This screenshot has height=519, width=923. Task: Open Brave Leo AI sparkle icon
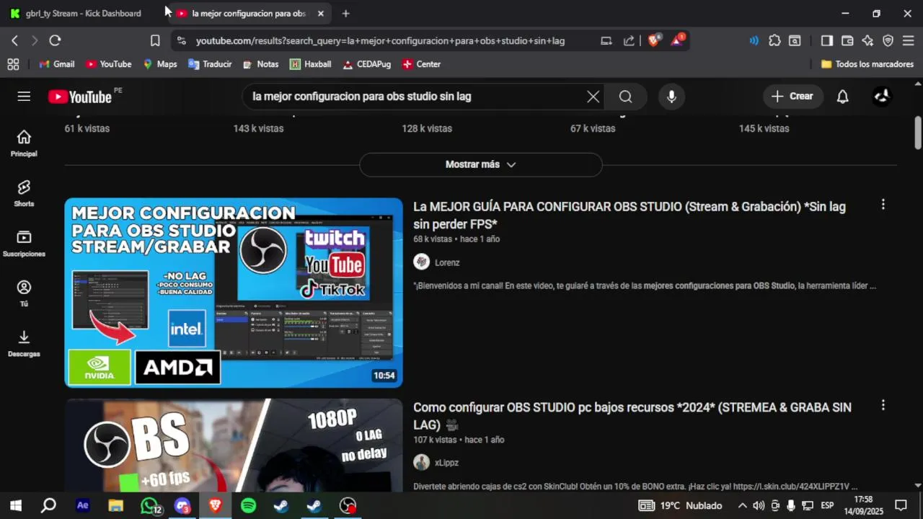point(867,40)
